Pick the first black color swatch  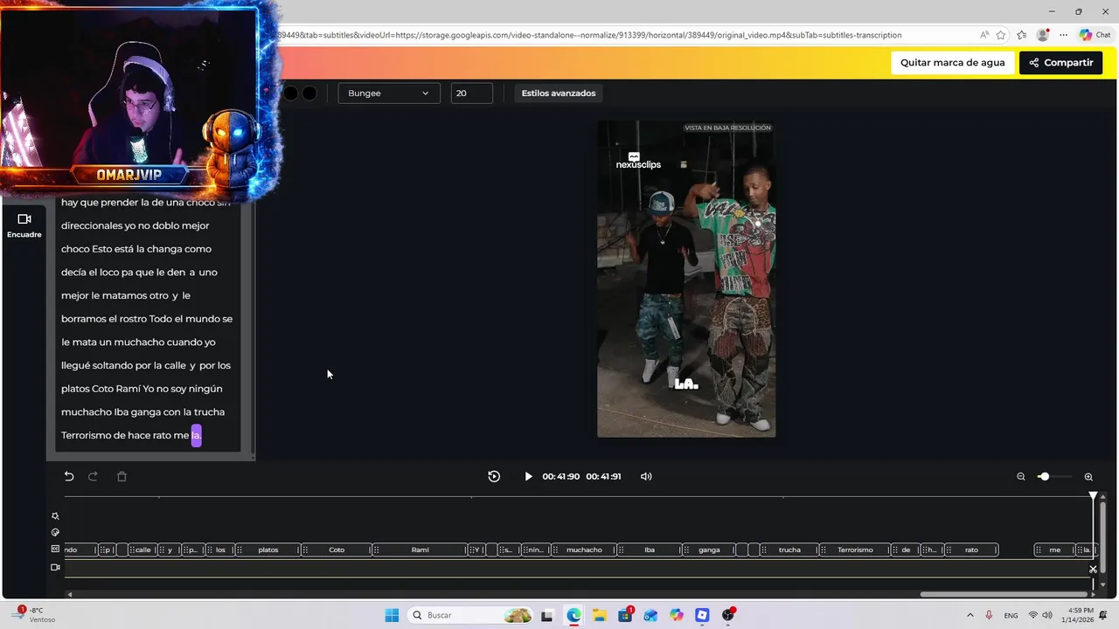click(290, 93)
